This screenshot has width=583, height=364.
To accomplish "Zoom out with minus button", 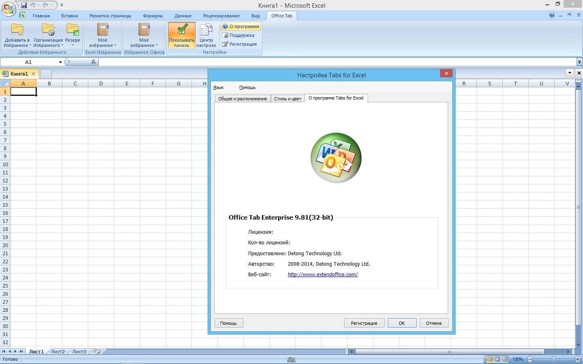I will [530, 359].
